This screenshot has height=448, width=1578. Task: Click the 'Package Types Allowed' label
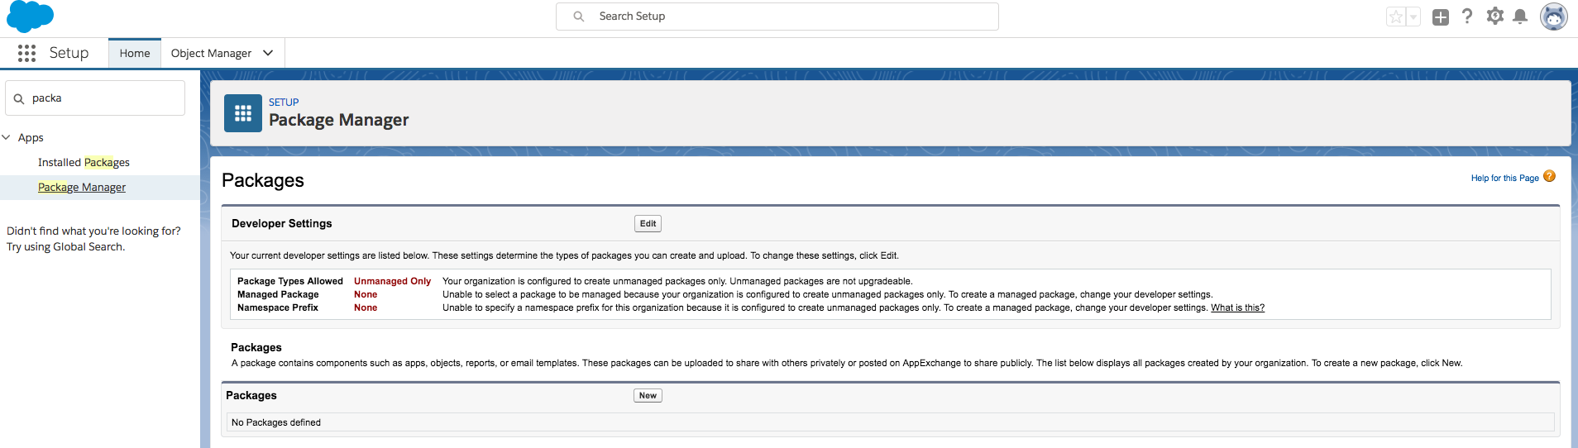[290, 281]
